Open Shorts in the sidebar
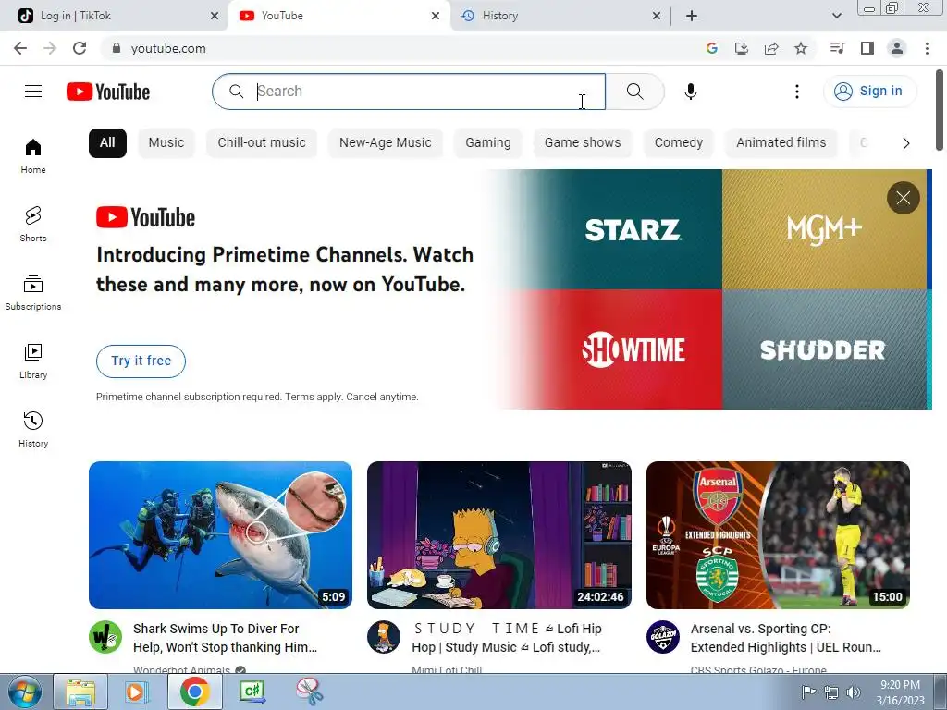This screenshot has width=947, height=710. coord(33,225)
